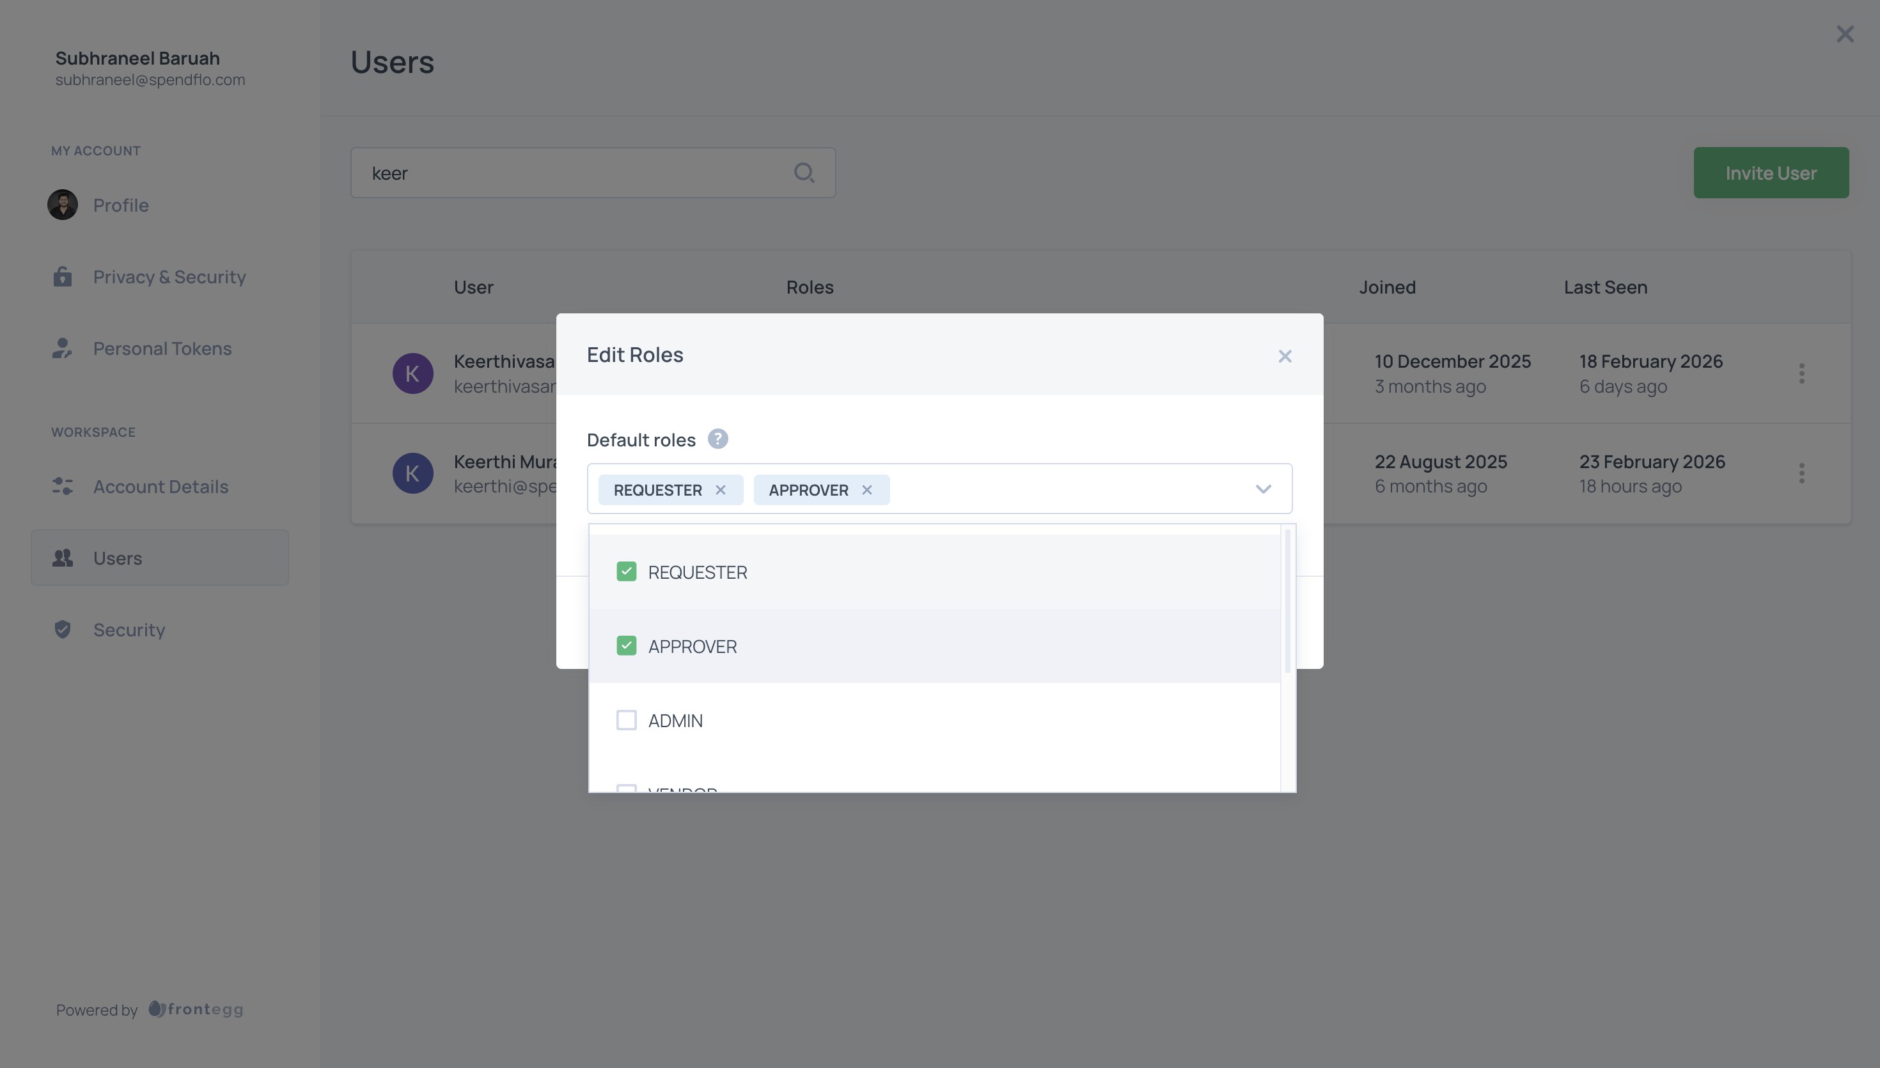Enable the ADMIN role checkbox
This screenshot has height=1068, width=1880.
[x=626, y=719]
